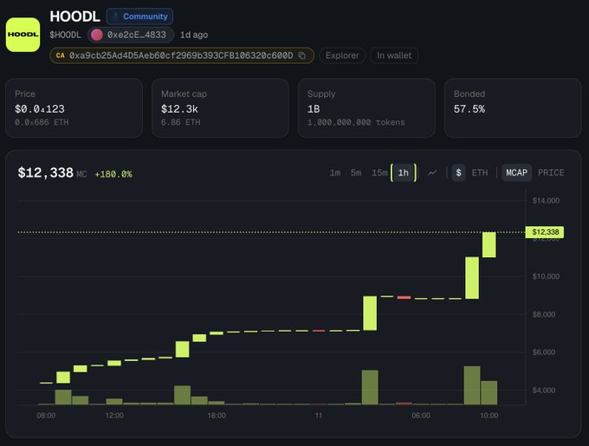Copy the contract address icon

coord(302,55)
